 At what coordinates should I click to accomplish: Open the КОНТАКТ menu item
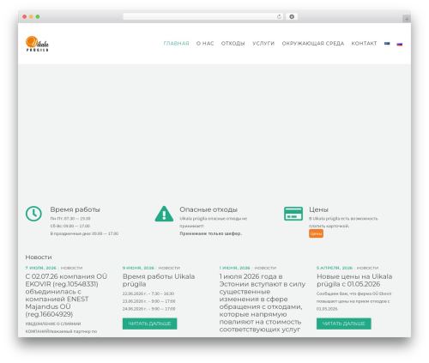point(364,44)
